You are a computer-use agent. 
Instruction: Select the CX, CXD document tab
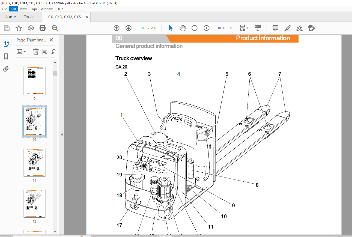pos(65,17)
